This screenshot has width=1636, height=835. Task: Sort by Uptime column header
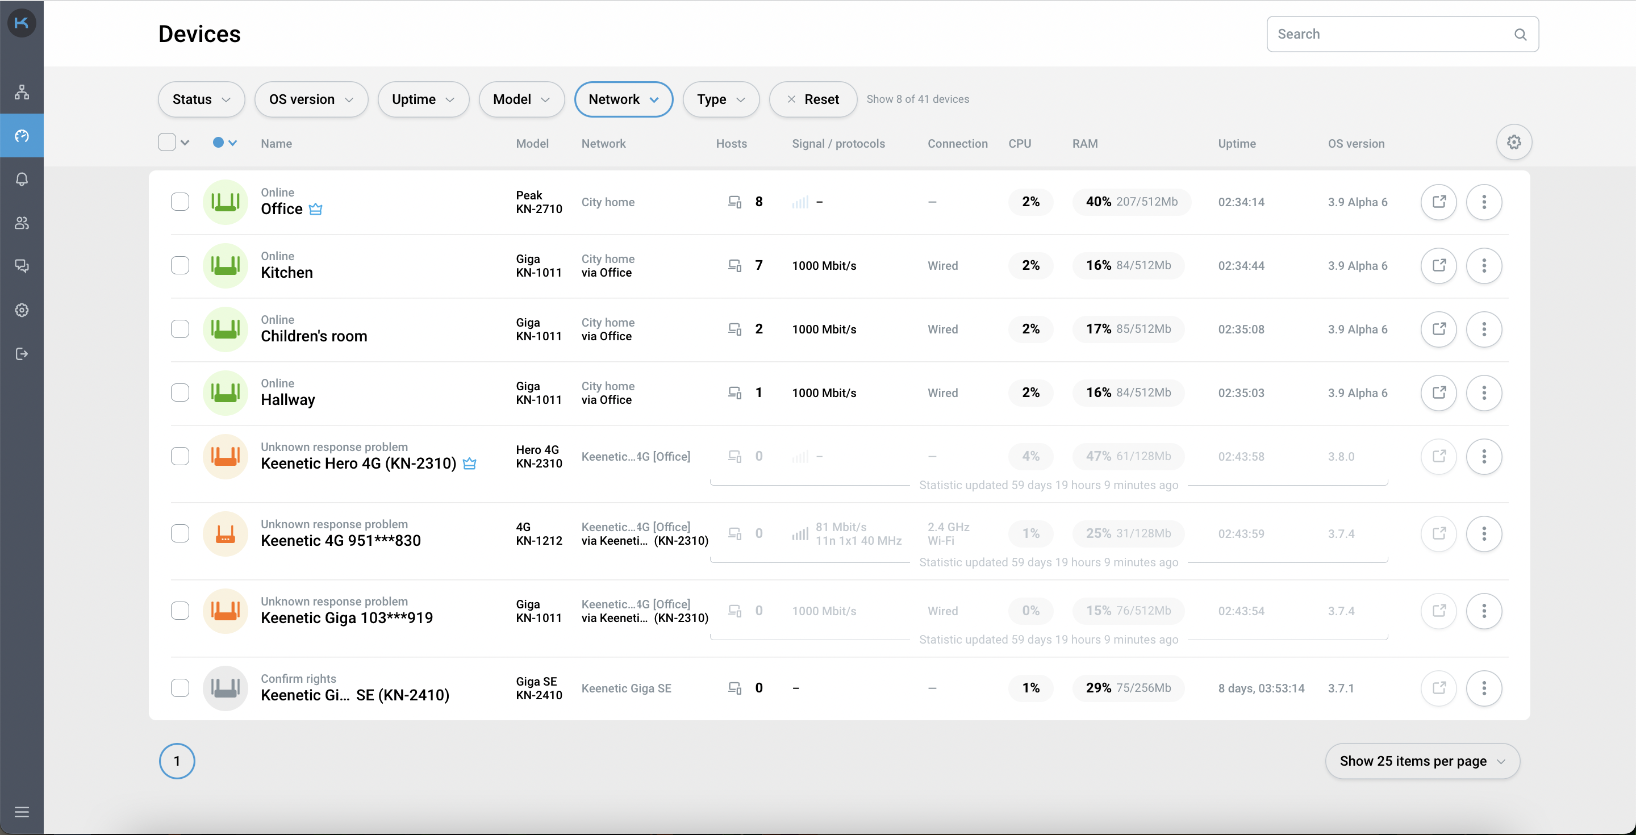coord(1237,144)
